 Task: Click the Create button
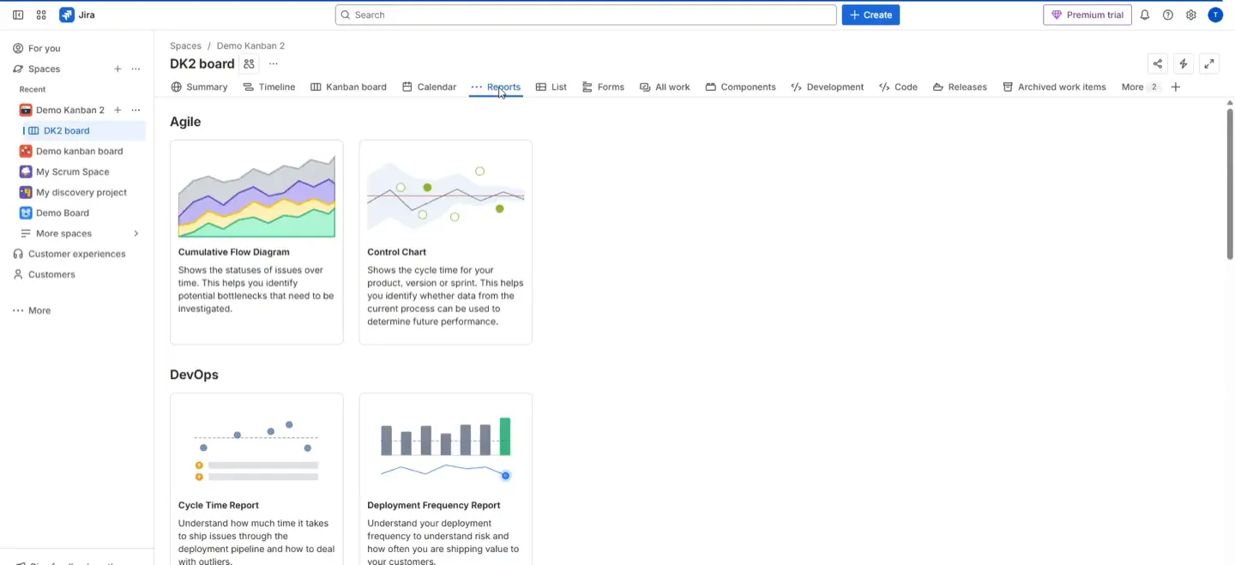pos(871,15)
